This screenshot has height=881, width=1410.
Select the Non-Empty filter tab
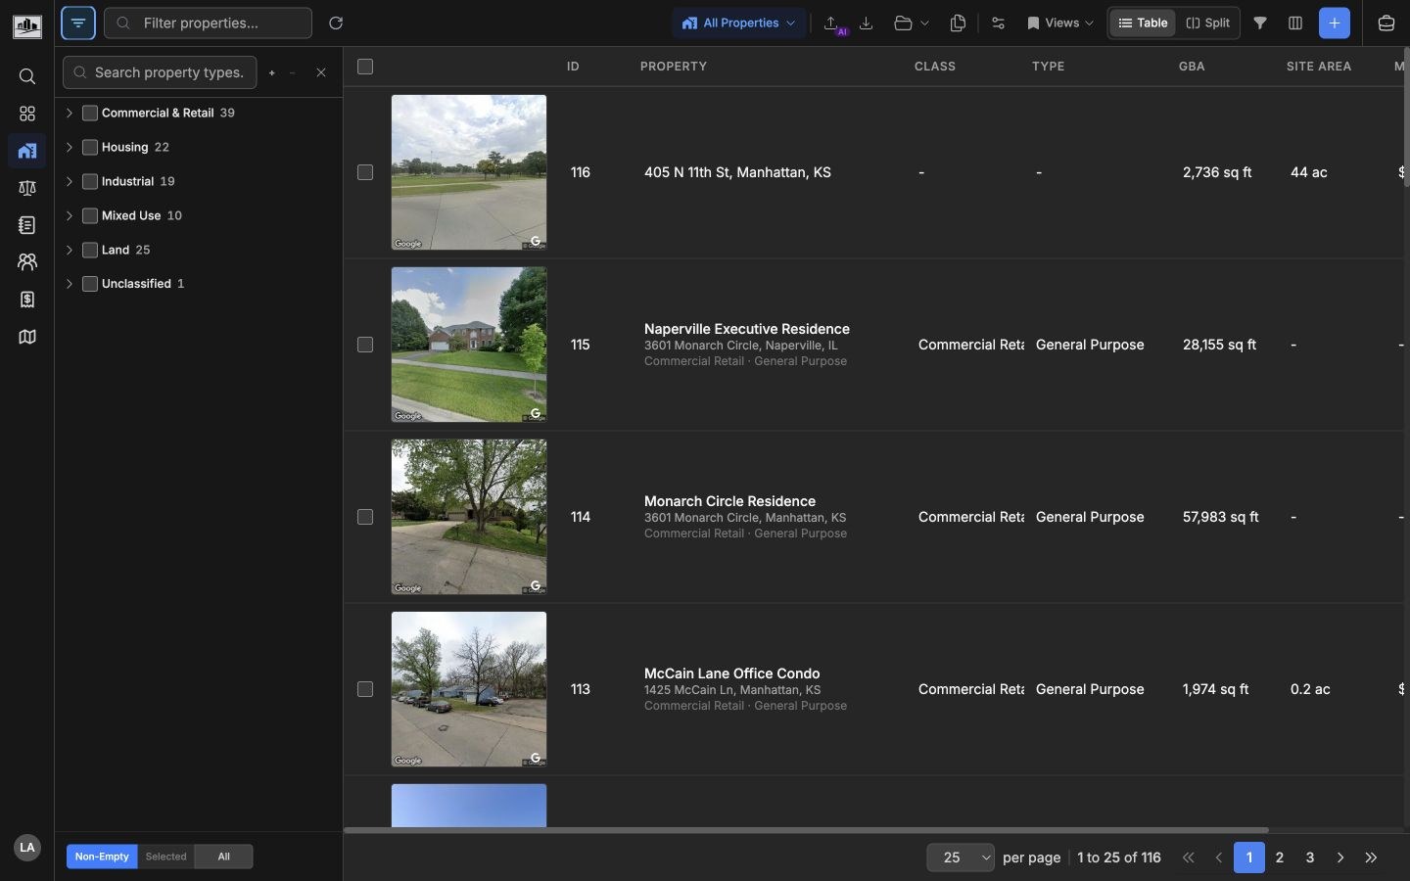(102, 857)
